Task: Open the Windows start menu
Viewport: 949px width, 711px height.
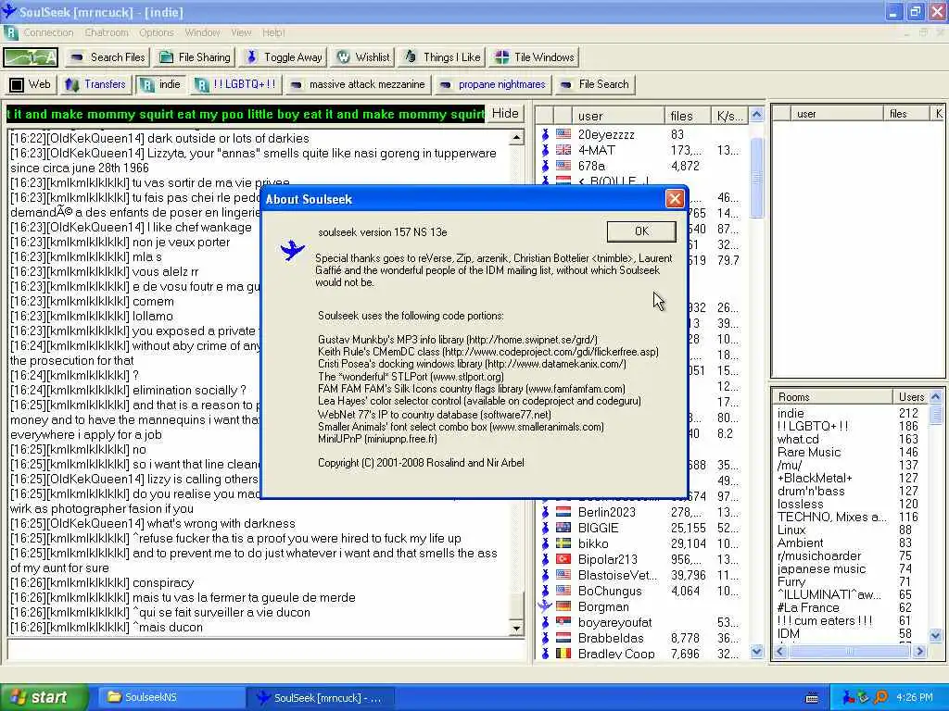Action: coord(44,697)
